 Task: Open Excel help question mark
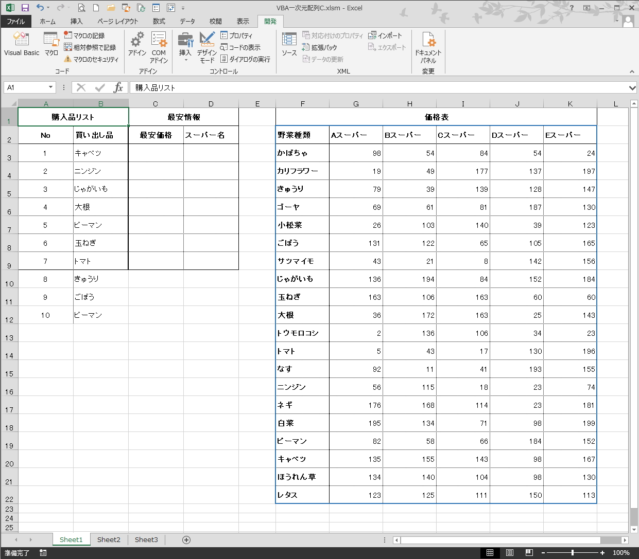572,8
